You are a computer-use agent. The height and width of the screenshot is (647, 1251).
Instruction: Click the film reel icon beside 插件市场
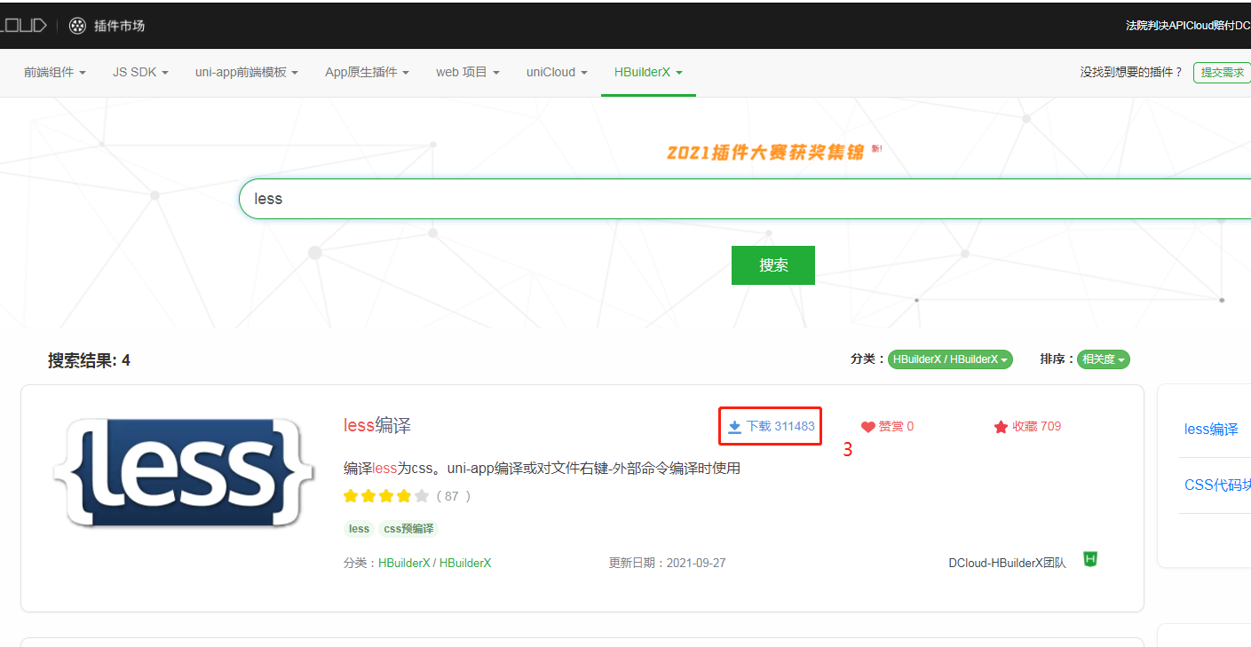point(75,25)
